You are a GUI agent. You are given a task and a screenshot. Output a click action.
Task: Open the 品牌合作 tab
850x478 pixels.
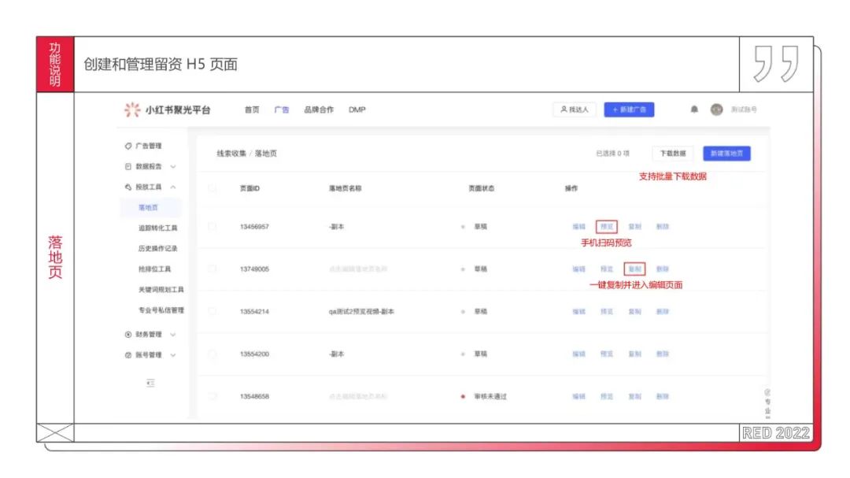(x=319, y=109)
